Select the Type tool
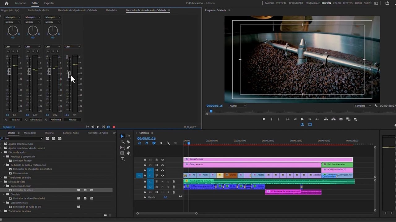The image size is (396, 222). point(122,159)
